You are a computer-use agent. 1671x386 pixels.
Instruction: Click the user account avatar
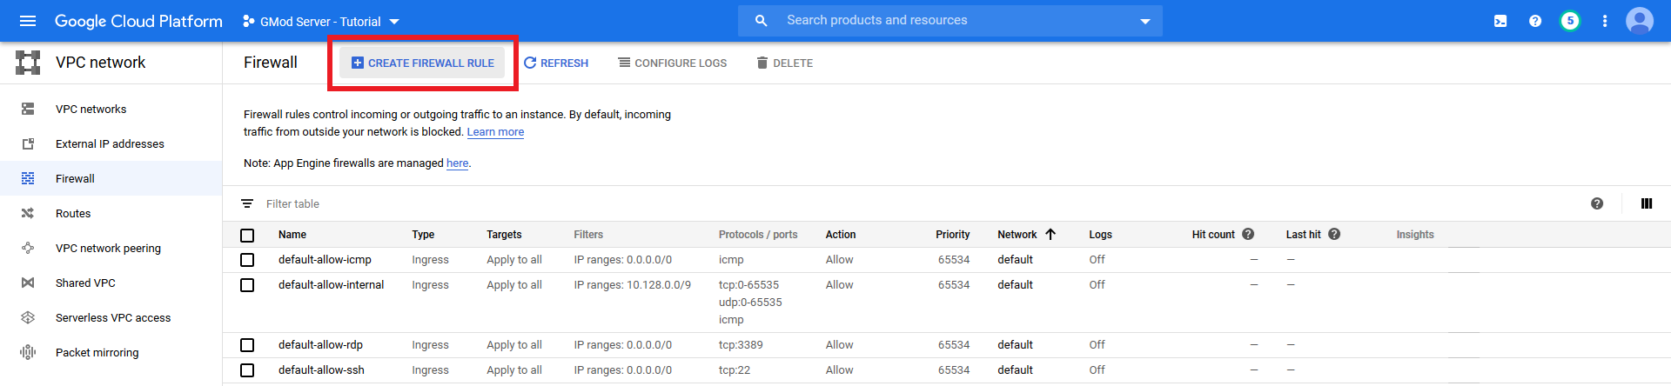(x=1640, y=21)
